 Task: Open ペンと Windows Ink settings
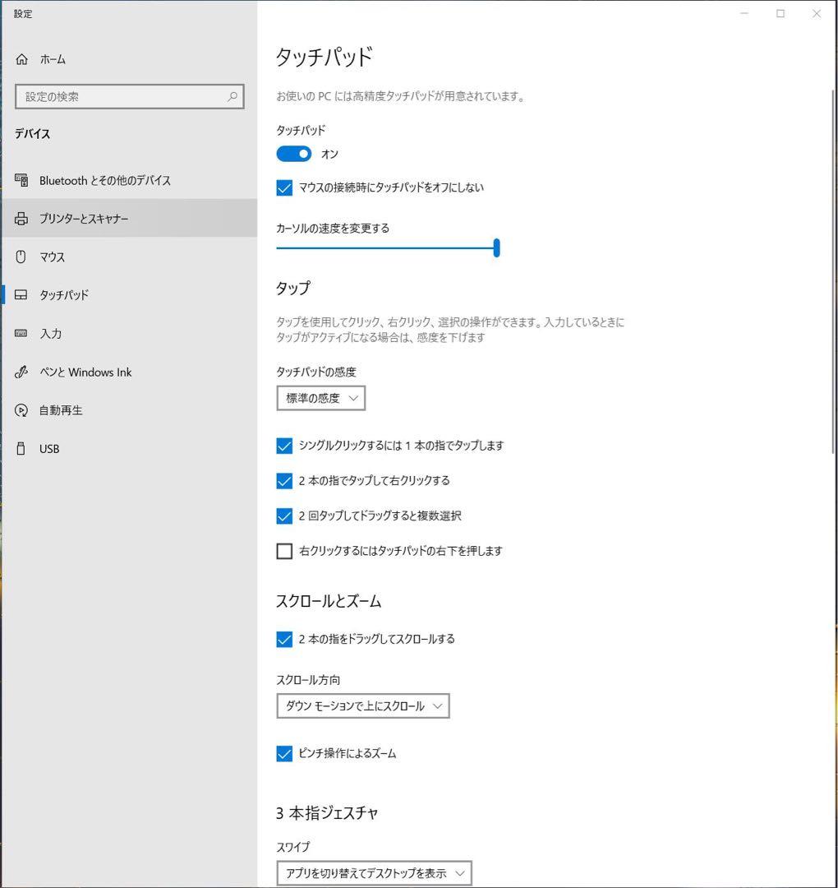pyautogui.click(x=85, y=372)
